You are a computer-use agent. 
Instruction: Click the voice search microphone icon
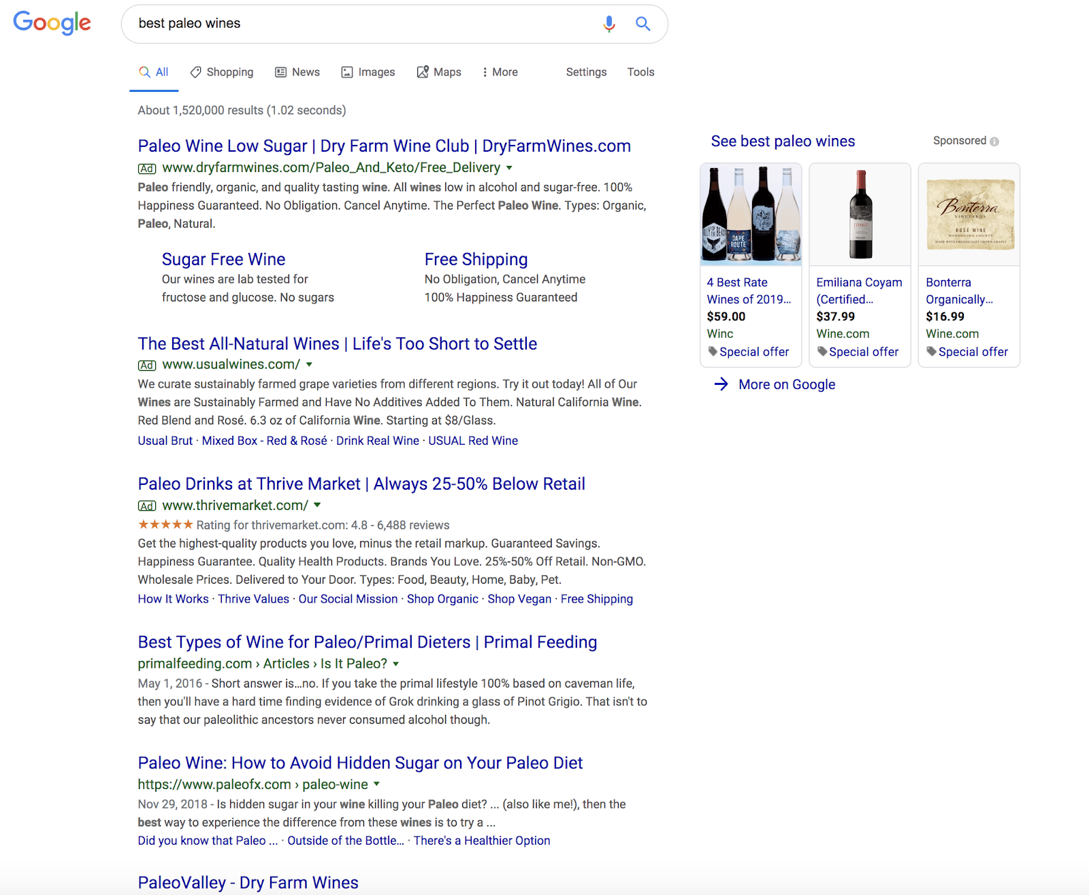(609, 24)
